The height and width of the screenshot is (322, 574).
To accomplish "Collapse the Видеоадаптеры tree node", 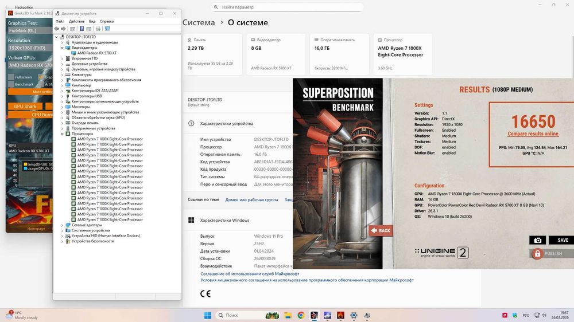I will [62, 48].
